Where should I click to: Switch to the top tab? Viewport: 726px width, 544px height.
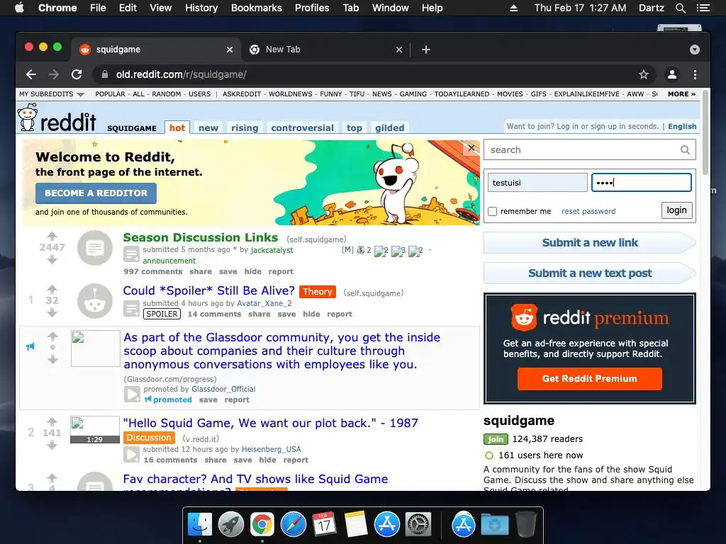click(354, 127)
